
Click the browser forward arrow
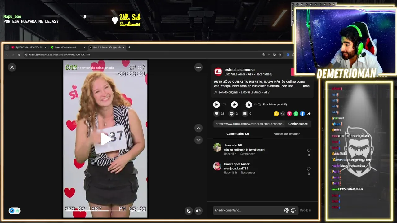[13, 55]
